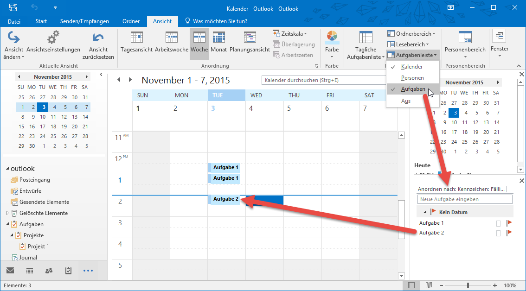The height and width of the screenshot is (291, 526).
Task: Open the Zeitskala dropdown
Action: pos(290,33)
